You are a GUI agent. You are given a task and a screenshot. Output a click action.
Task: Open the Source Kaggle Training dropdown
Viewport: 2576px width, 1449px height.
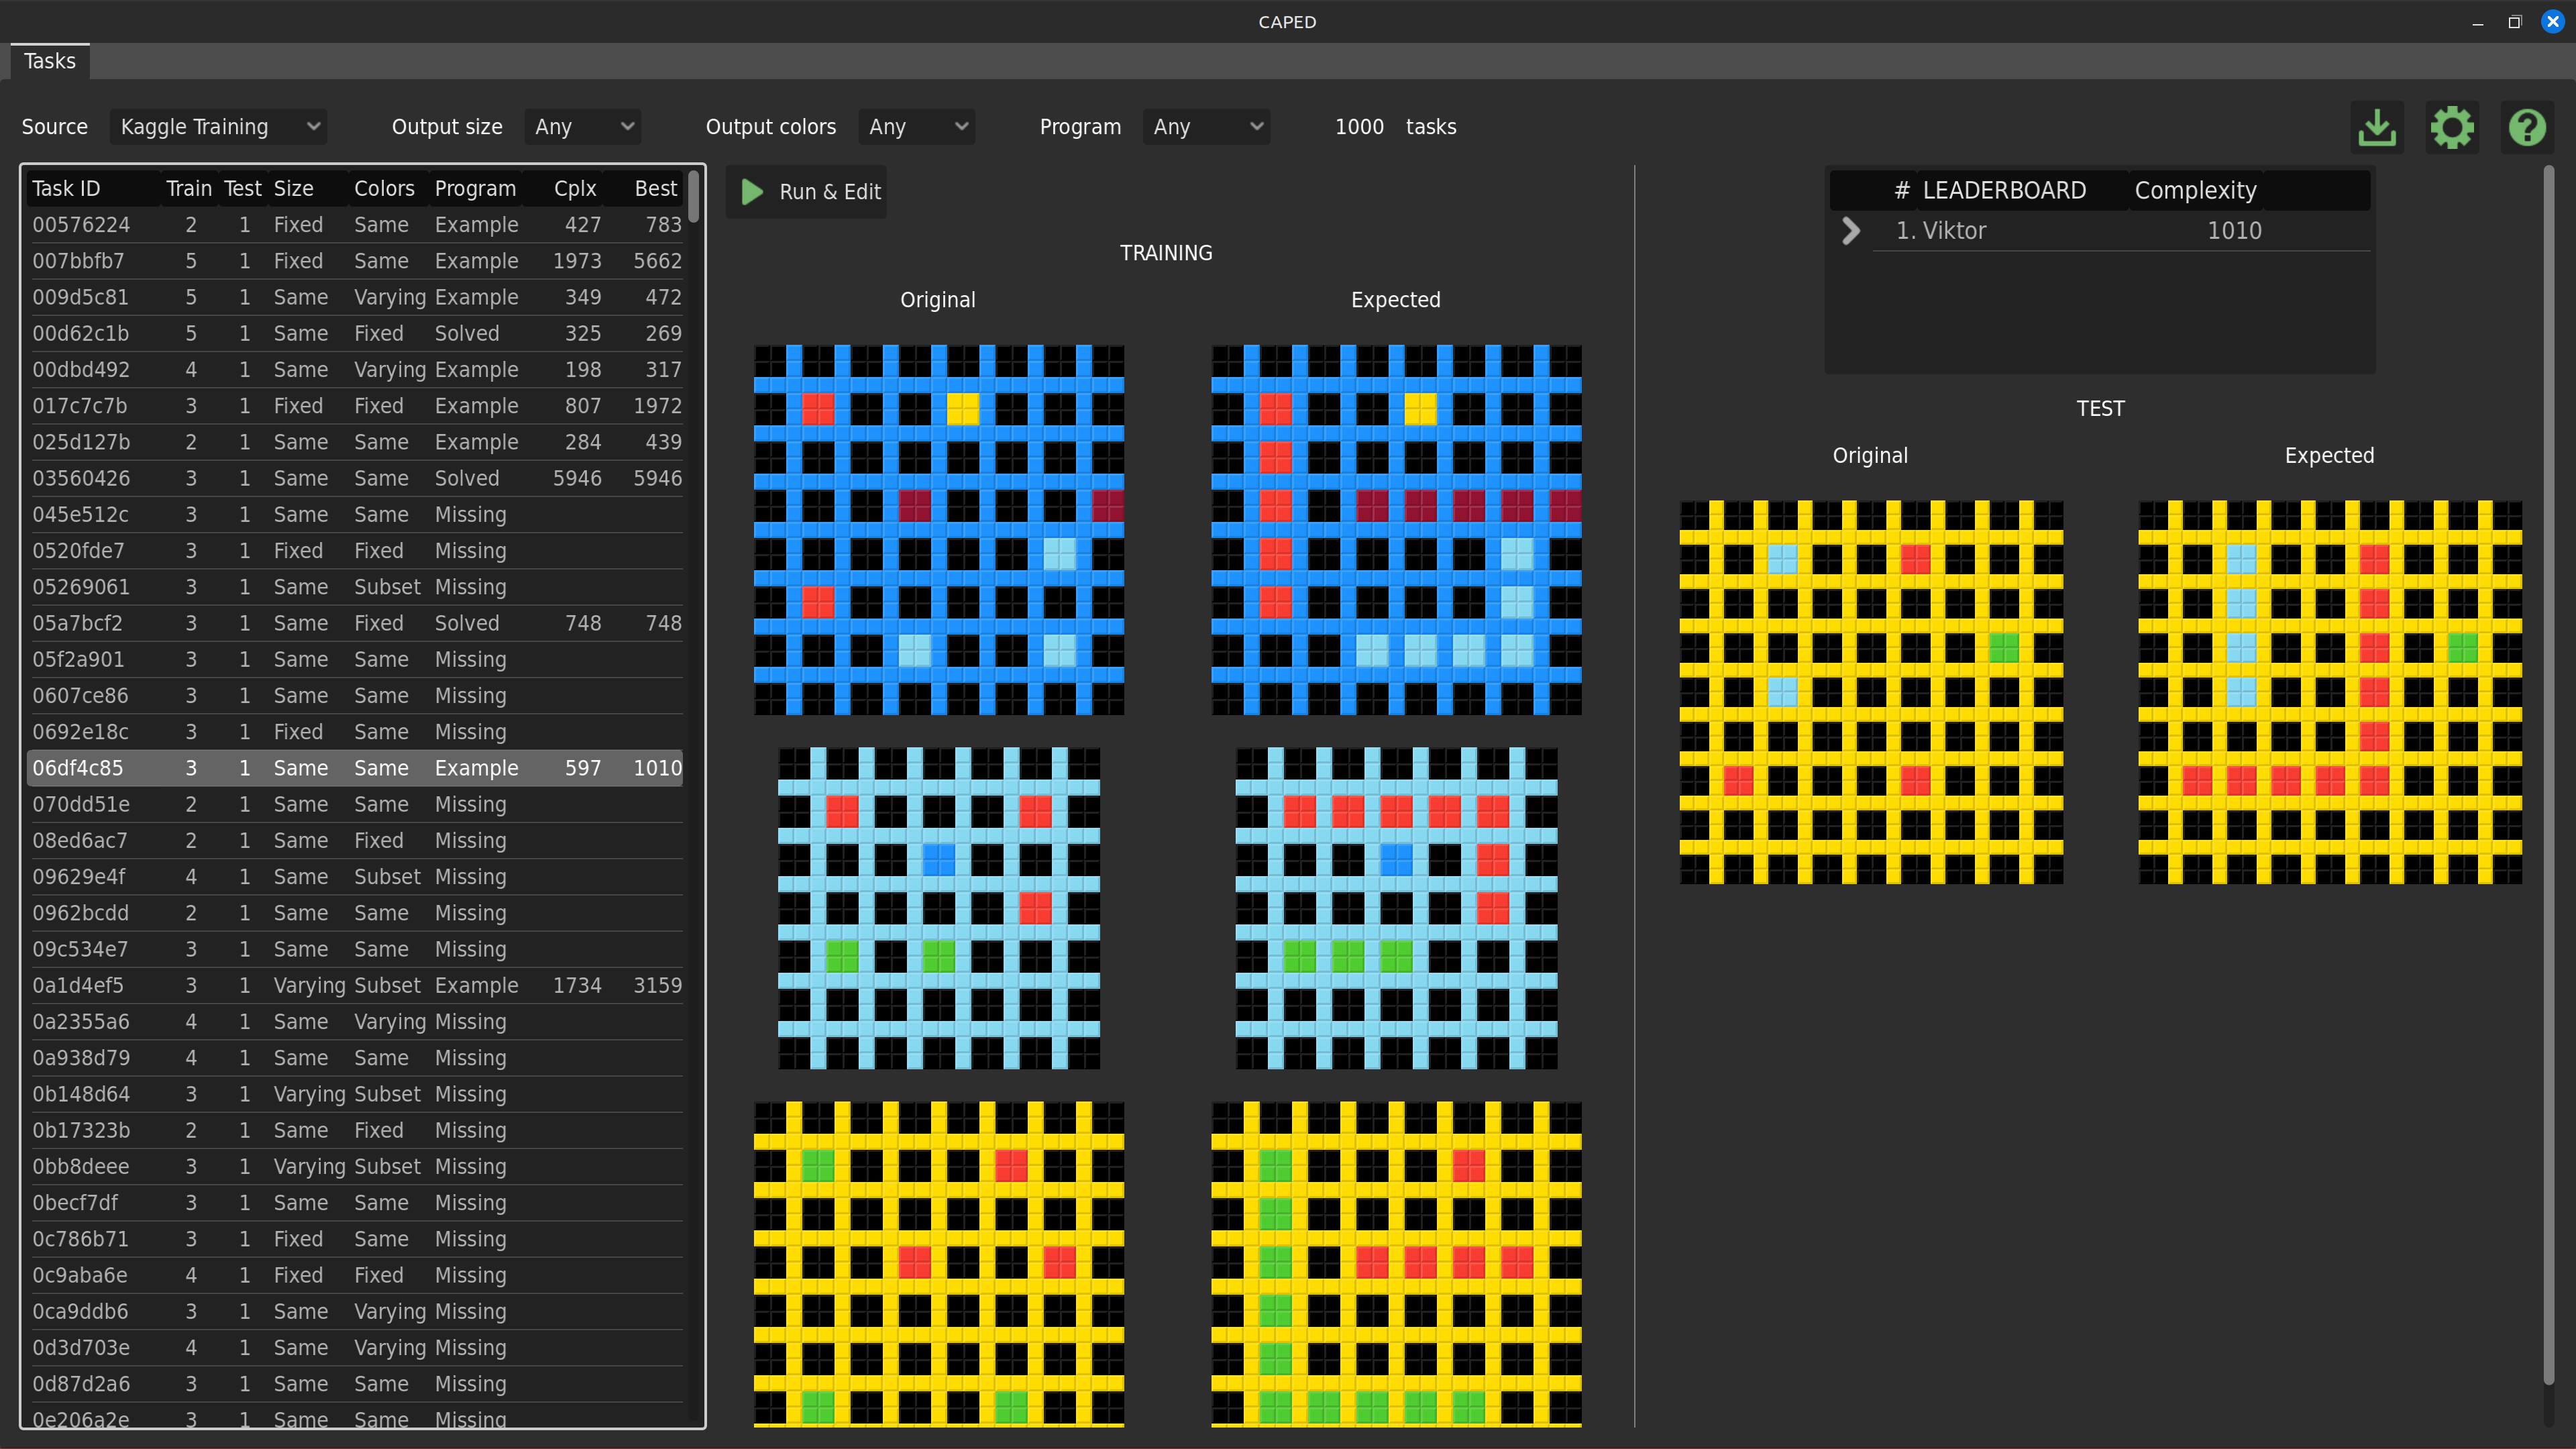pos(218,127)
